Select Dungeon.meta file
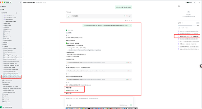The width and height of the screenshot is (202, 109). 8,29
